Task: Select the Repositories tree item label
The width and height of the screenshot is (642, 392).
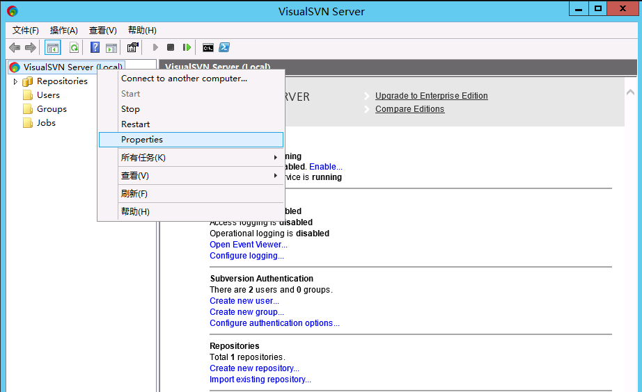Action: (x=62, y=81)
